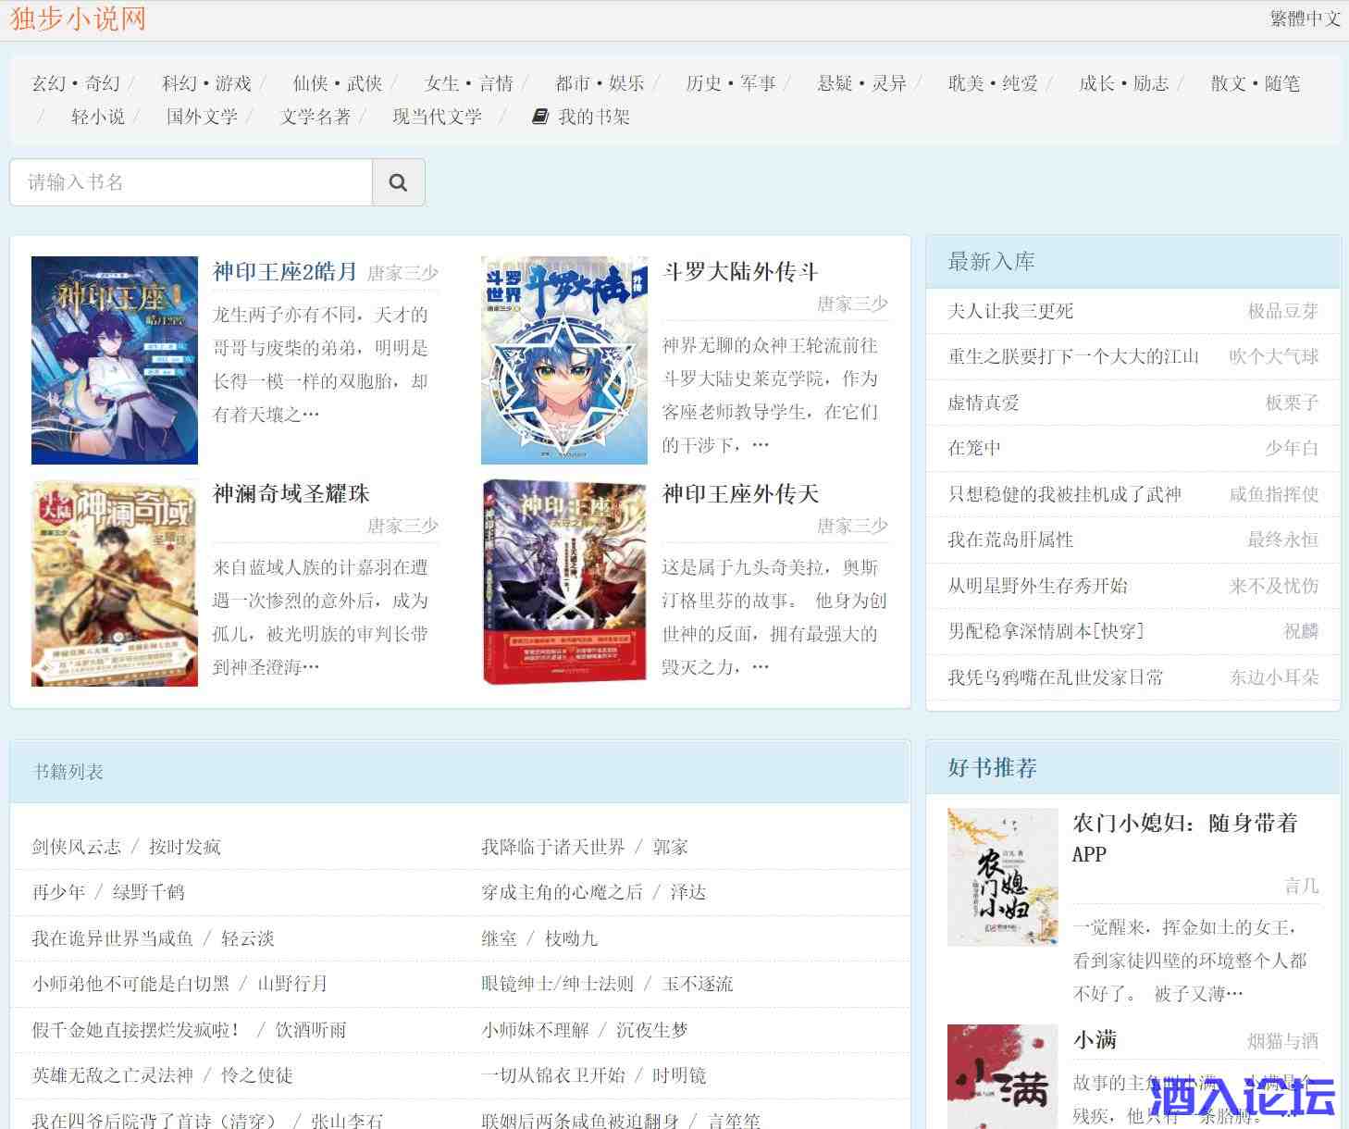The width and height of the screenshot is (1349, 1129).
Task: Click author 极品豆芽 in latest list
Action: click(x=1282, y=311)
